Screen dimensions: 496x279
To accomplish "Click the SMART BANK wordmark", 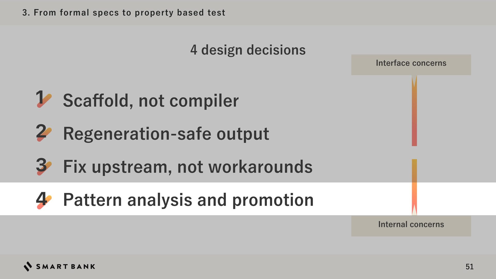I will [65, 267].
